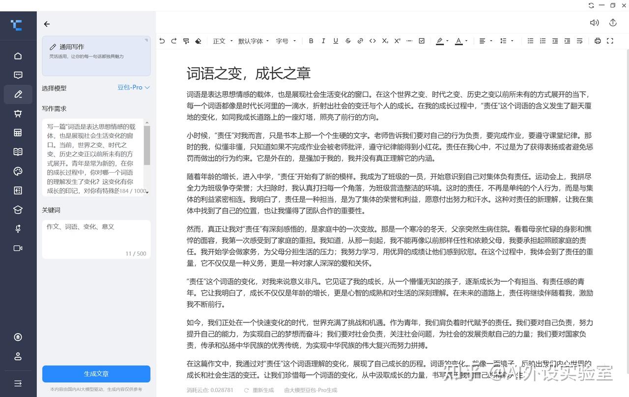Increase indent of the paragraph

click(x=567, y=41)
